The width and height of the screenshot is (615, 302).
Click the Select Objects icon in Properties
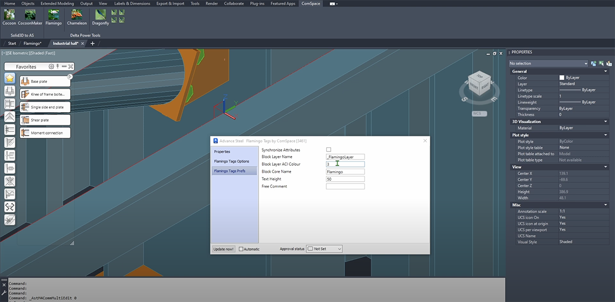[601, 63]
